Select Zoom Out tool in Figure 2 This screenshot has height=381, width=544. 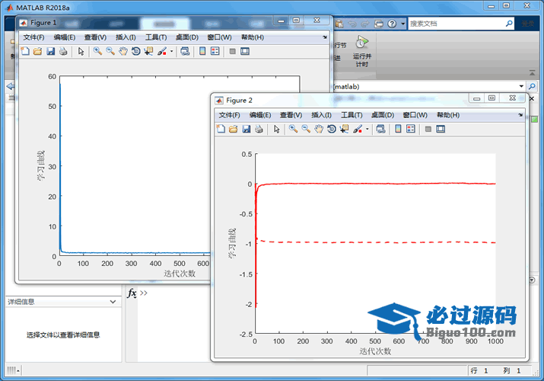click(x=306, y=130)
